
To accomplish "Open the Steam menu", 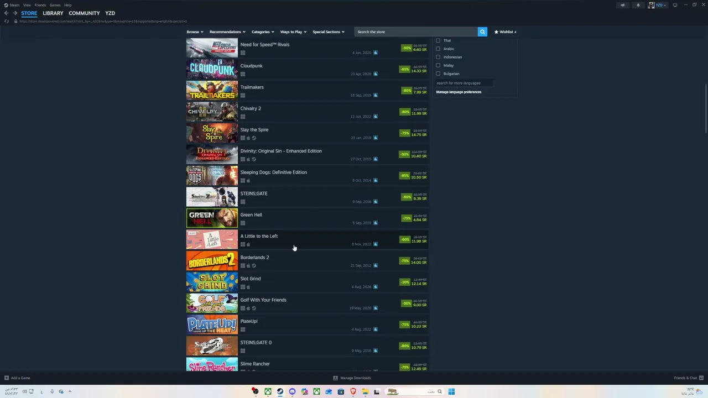I will pos(14,5).
